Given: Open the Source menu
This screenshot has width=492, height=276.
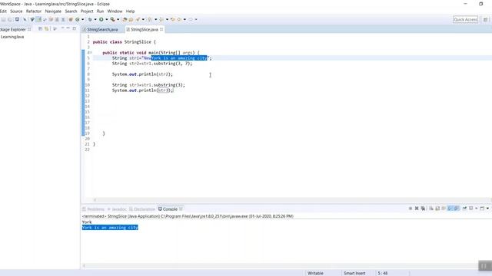Looking at the screenshot, I should (x=16, y=11).
